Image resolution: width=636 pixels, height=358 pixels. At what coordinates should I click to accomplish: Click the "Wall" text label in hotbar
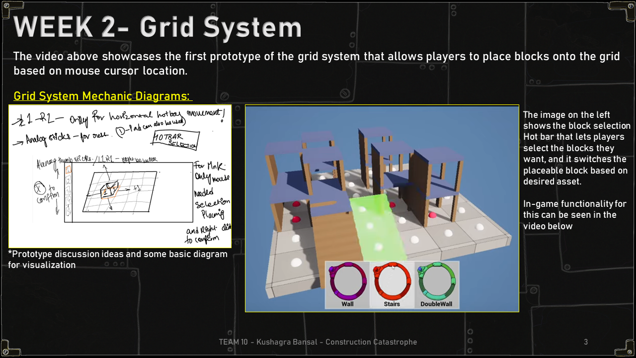(347, 304)
